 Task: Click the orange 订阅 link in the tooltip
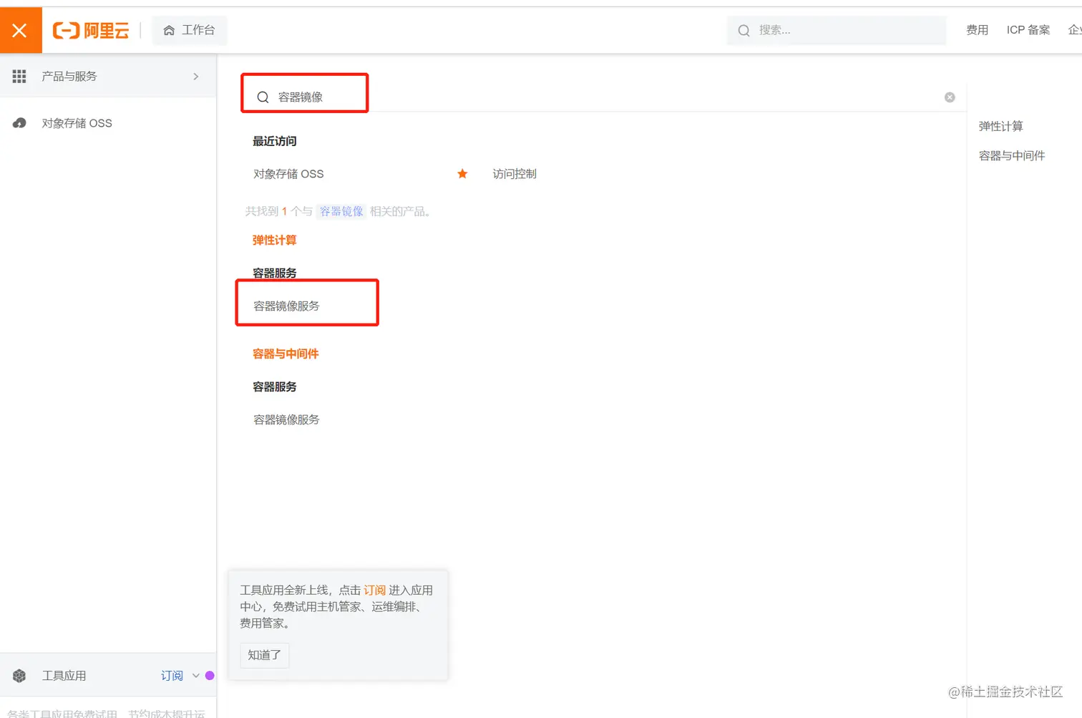pyautogui.click(x=374, y=590)
